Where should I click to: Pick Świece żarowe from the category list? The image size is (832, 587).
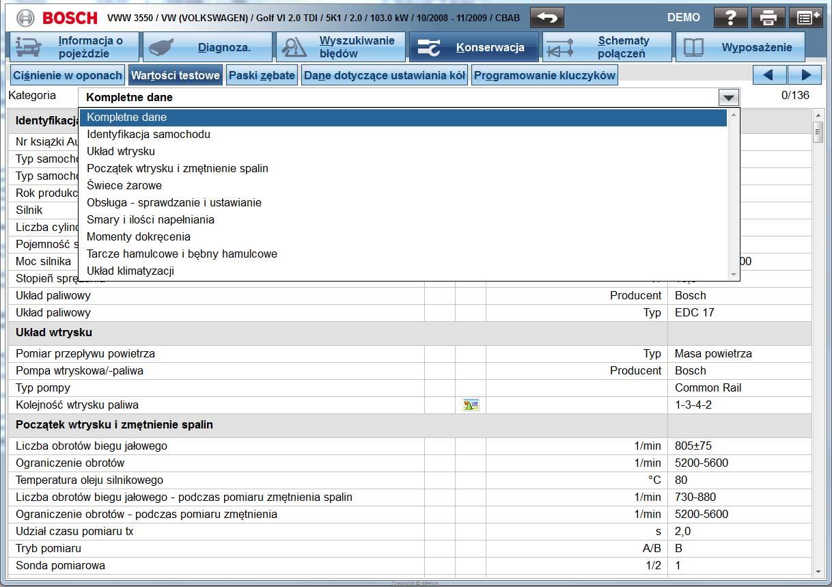pyautogui.click(x=403, y=186)
